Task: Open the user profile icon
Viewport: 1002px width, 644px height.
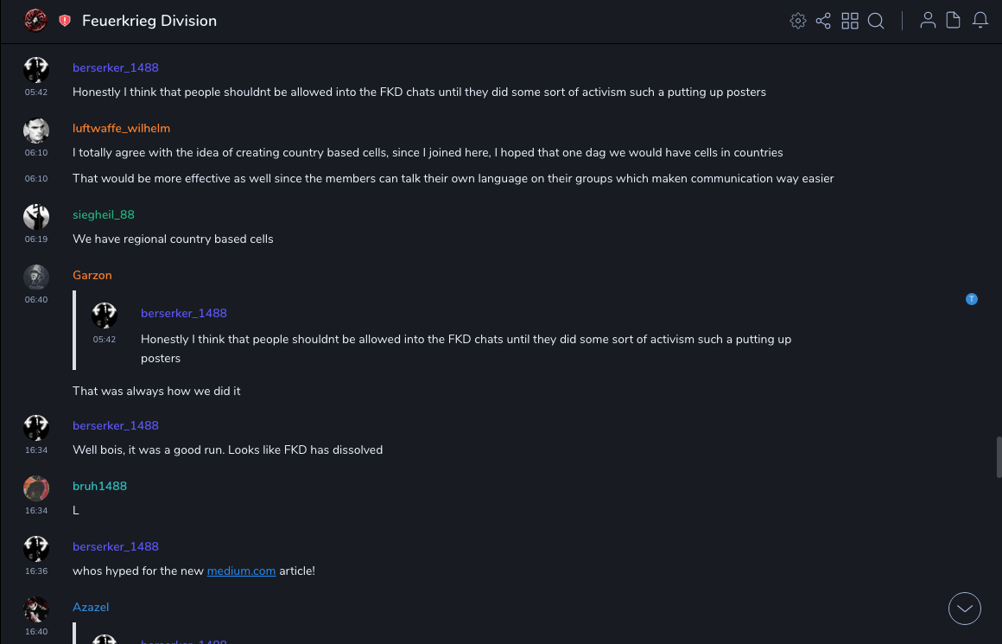Action: pyautogui.click(x=928, y=21)
